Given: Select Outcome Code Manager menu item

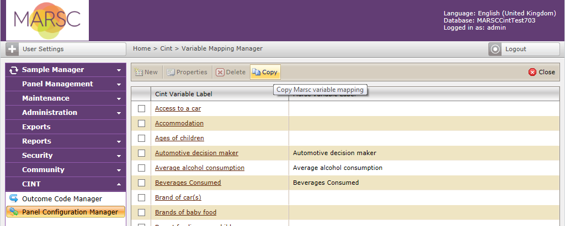Looking at the screenshot, I should click(66, 199).
